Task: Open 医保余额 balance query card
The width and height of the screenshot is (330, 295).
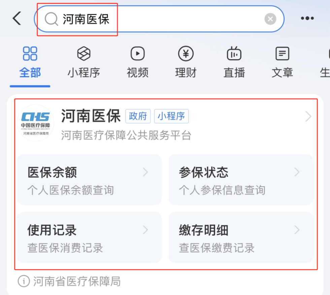Action: pos(90,180)
